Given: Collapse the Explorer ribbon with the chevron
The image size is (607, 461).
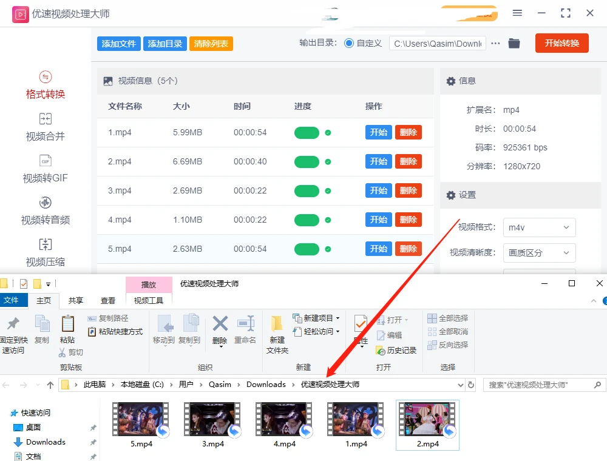Looking at the screenshot, I should (594, 301).
